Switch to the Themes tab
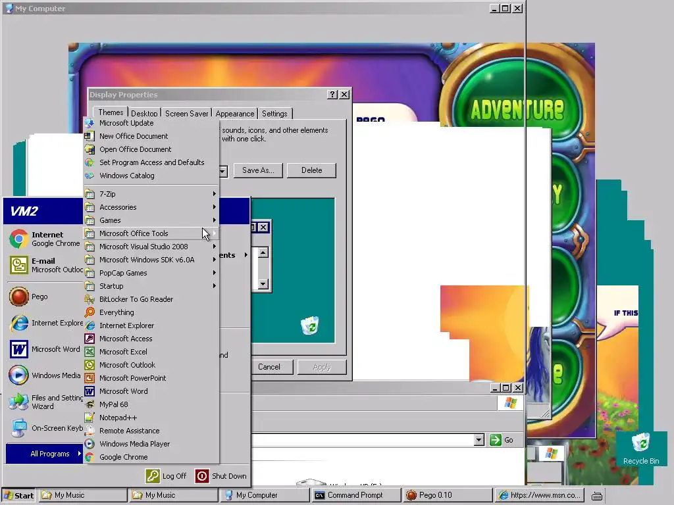 tap(111, 112)
